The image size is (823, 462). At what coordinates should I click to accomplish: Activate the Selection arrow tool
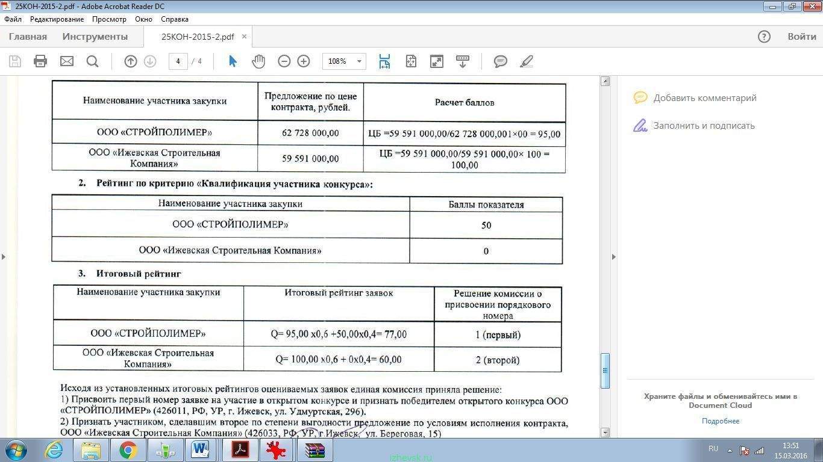(x=233, y=61)
